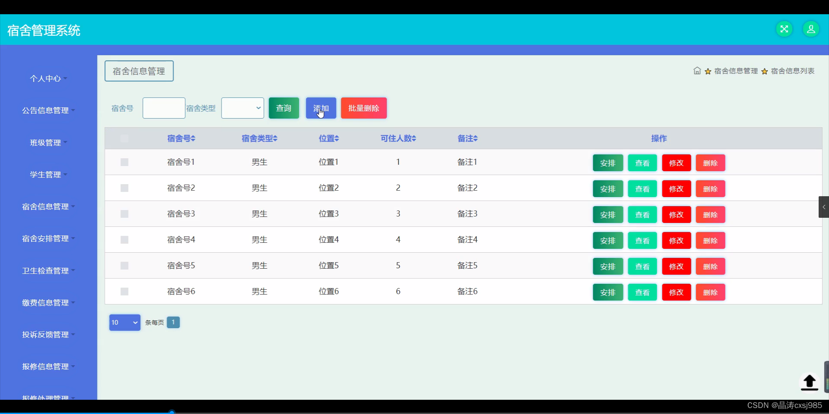Screen dimensions: 829x414
Task: Click the 宿舍信息管理 page title tab
Action: pyautogui.click(x=139, y=71)
